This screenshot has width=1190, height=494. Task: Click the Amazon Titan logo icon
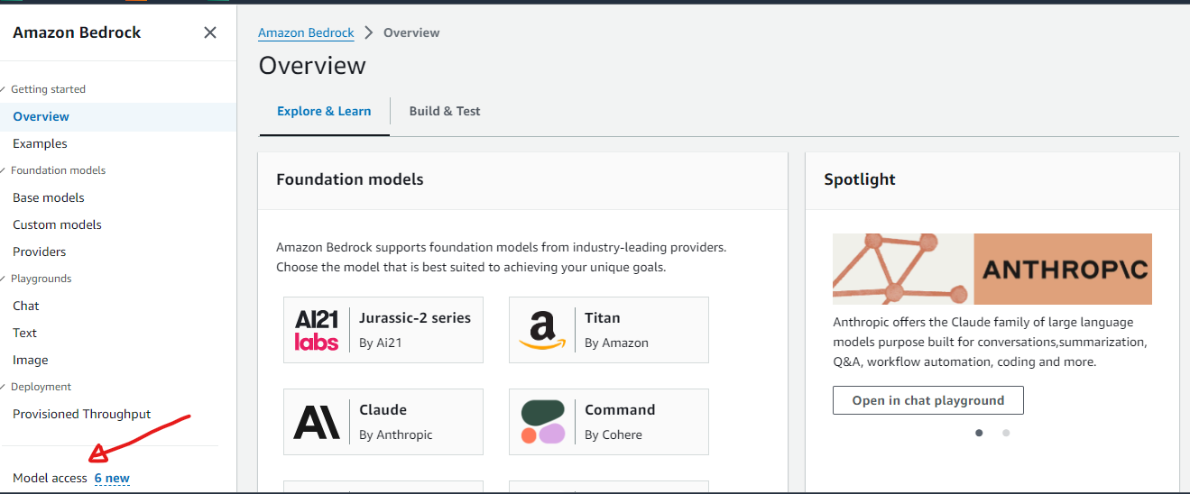coord(542,330)
